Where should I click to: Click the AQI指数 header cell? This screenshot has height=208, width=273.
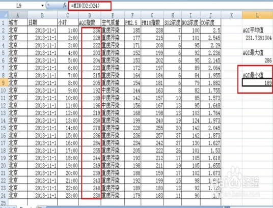(90, 22)
